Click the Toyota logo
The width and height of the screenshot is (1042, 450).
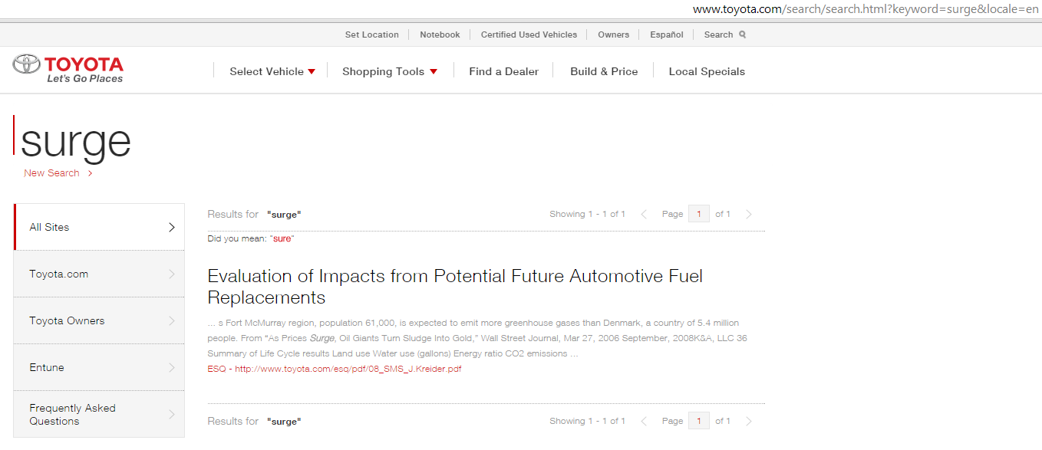click(68, 69)
